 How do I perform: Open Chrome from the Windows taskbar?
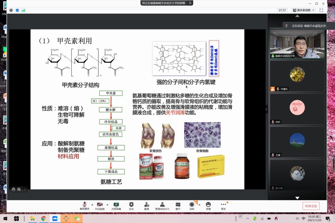coord(44,219)
